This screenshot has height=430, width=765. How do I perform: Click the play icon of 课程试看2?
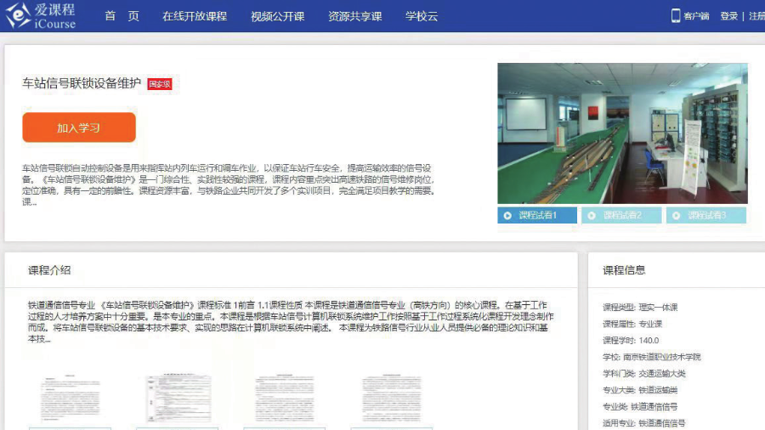592,216
